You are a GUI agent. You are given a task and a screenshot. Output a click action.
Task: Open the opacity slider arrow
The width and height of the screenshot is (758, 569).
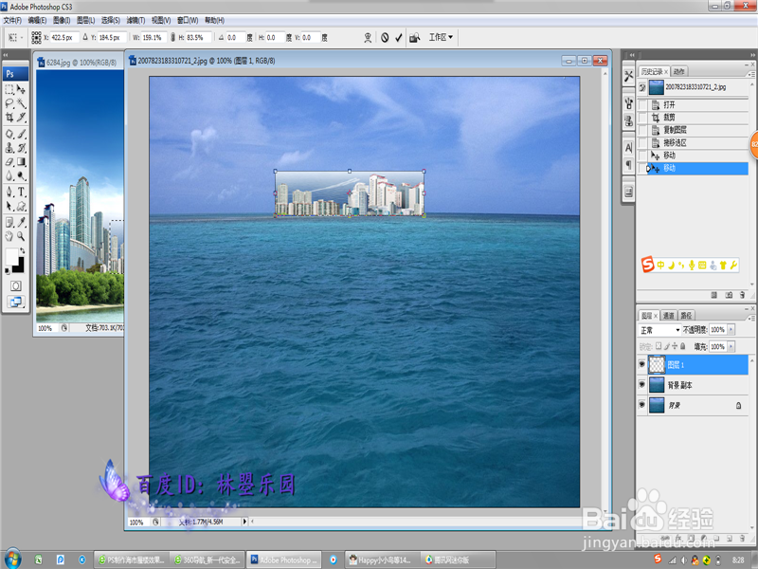(x=731, y=329)
